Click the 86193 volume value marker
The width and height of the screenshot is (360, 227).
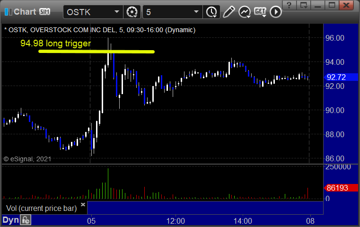point(341,188)
